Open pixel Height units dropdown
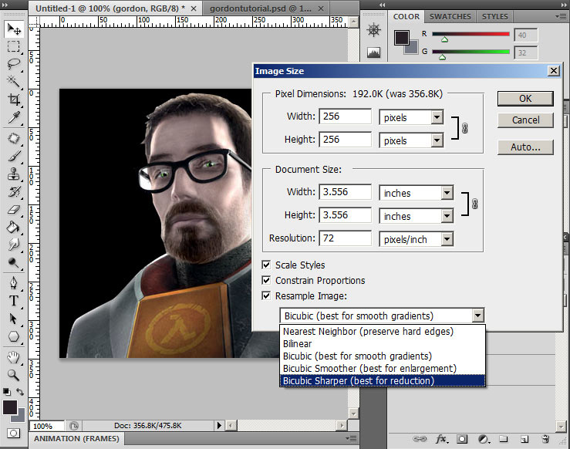Viewport: 570px width, 449px height. 437,140
